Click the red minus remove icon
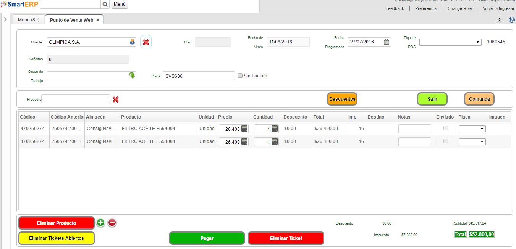Image resolution: width=516 pixels, height=249 pixels. tap(112, 223)
